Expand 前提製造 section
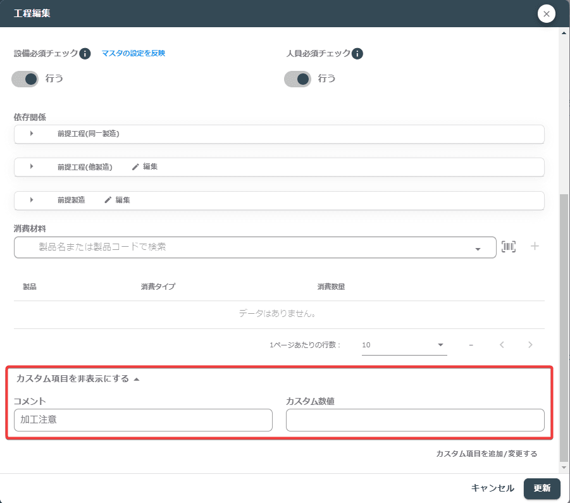The width and height of the screenshot is (570, 503). (x=32, y=200)
